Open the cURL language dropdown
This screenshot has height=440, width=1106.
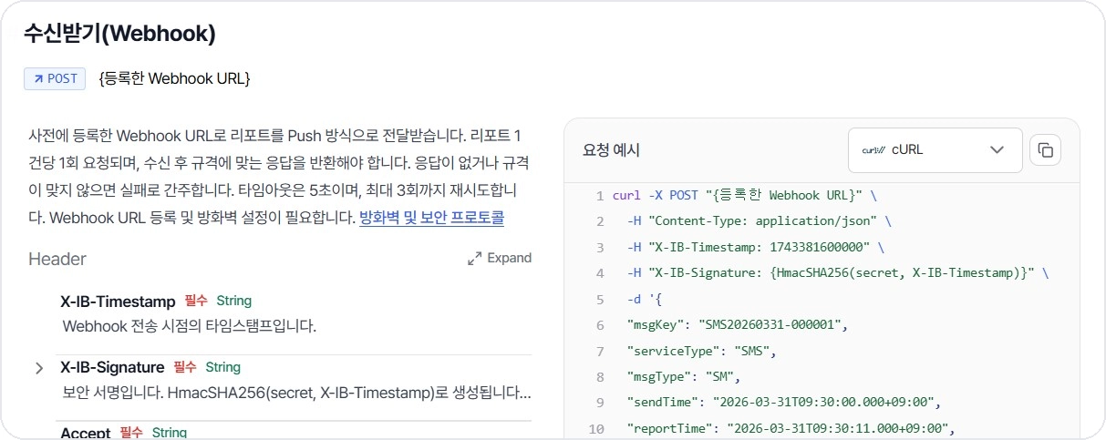935,149
